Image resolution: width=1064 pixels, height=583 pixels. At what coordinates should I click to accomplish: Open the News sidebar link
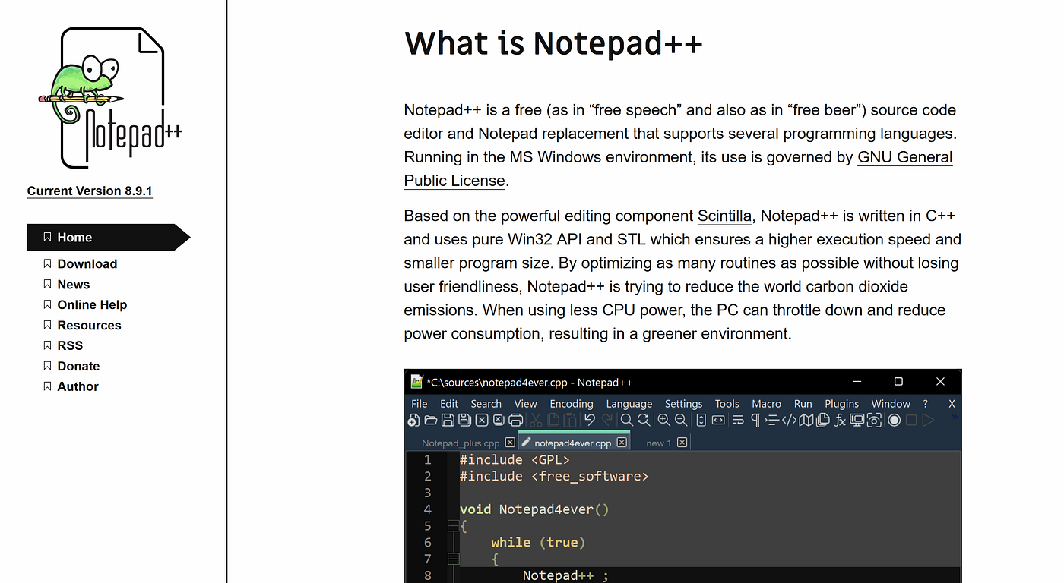point(73,285)
